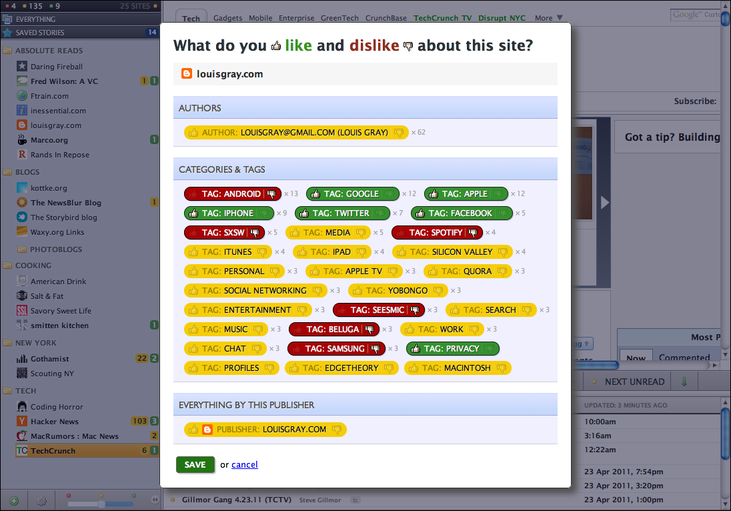Open the TechCrunch TV tab
Viewport: 731px width, 511px height.
pyautogui.click(x=442, y=18)
